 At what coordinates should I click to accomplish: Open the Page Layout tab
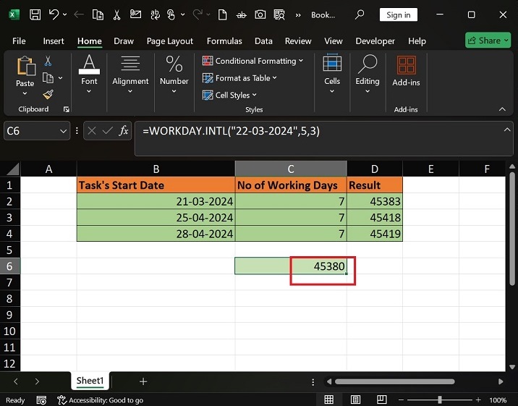(x=170, y=41)
